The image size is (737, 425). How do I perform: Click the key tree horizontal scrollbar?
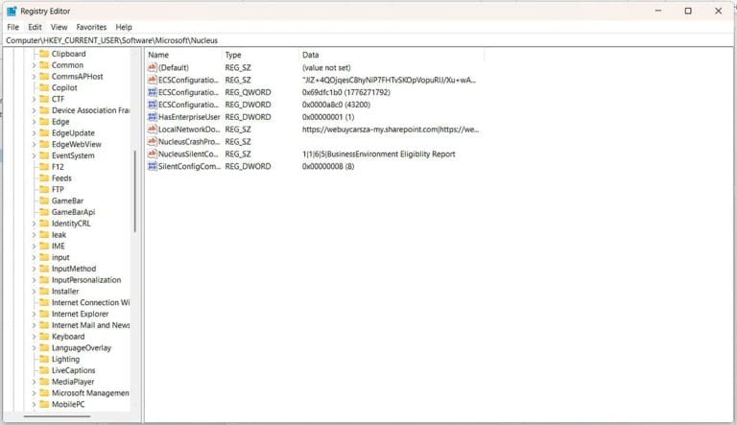click(58, 416)
